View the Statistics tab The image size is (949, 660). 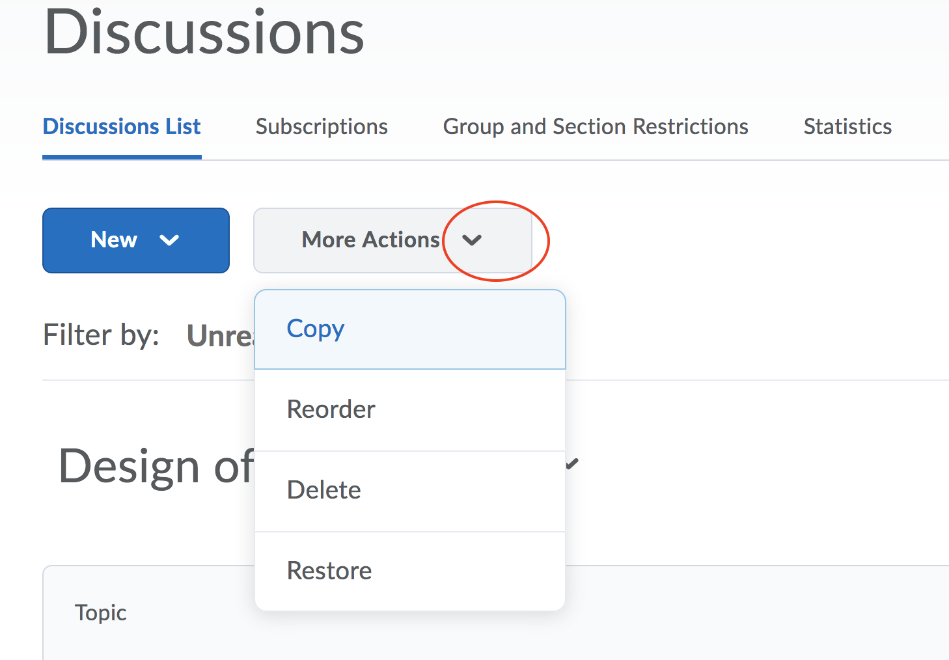point(847,126)
